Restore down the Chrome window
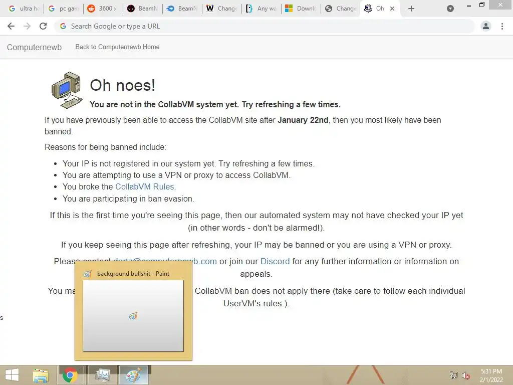513x385 pixels. click(x=481, y=5)
